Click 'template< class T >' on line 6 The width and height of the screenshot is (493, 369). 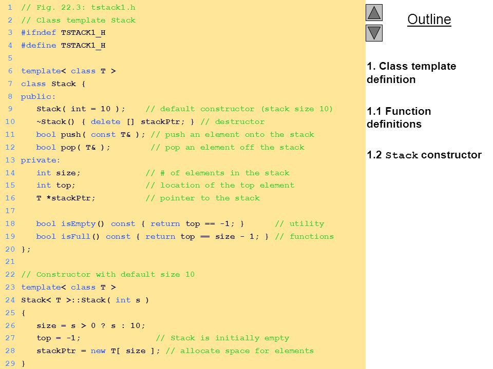point(68,71)
